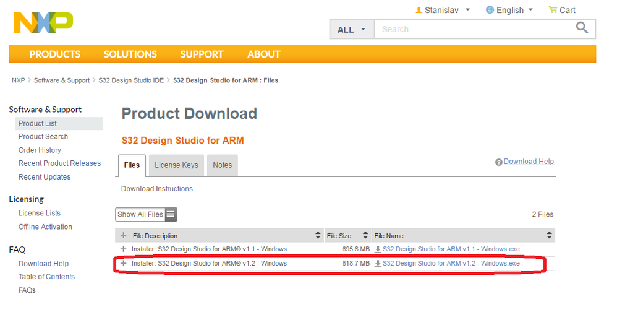Image resolution: width=617 pixels, height=325 pixels.
Task: Open Table of Contents
Action: tap(46, 277)
